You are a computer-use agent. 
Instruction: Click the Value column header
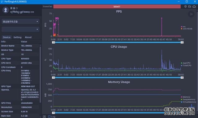[x=24, y=42]
